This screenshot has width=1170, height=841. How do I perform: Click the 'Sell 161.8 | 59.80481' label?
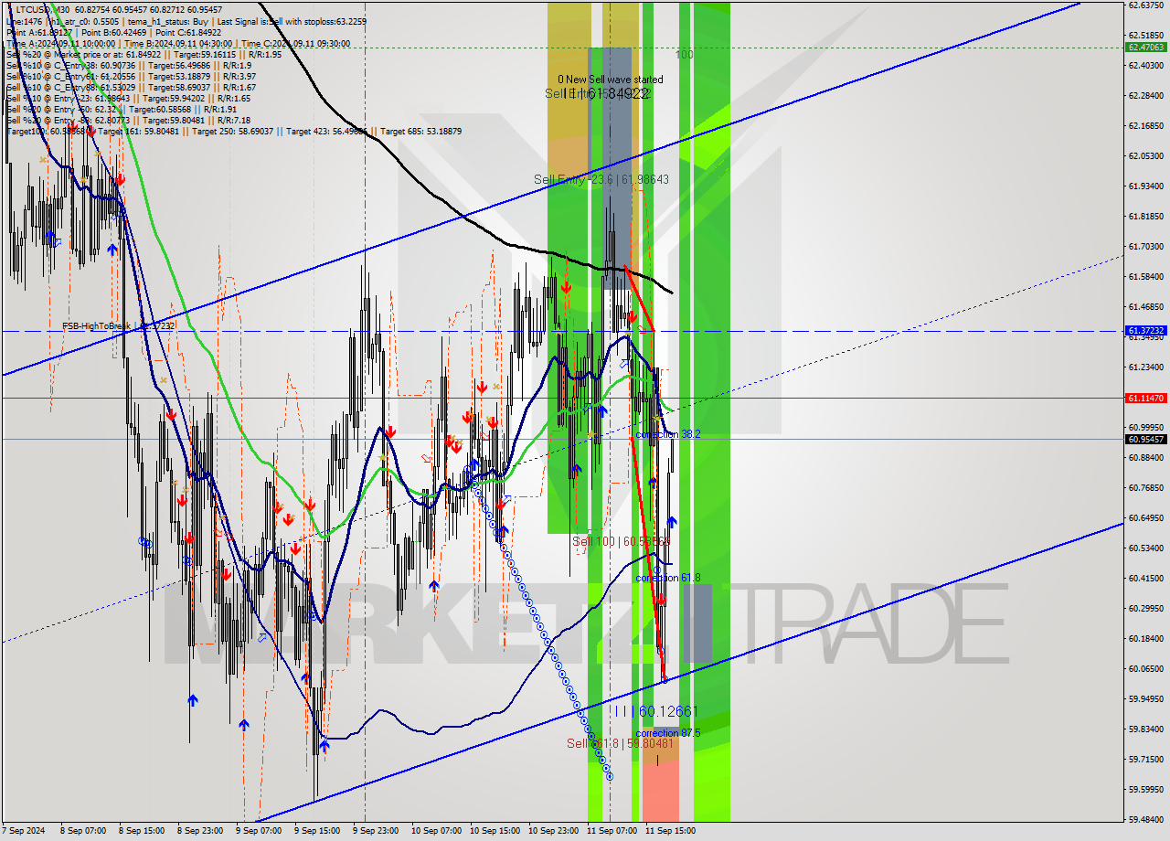click(621, 743)
